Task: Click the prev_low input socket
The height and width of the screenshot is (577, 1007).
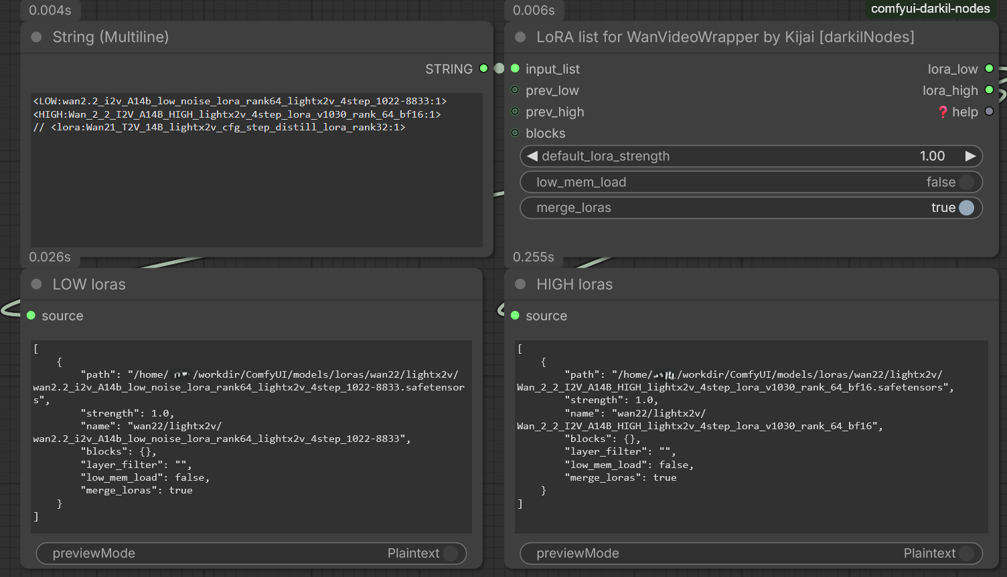Action: pyautogui.click(x=515, y=90)
